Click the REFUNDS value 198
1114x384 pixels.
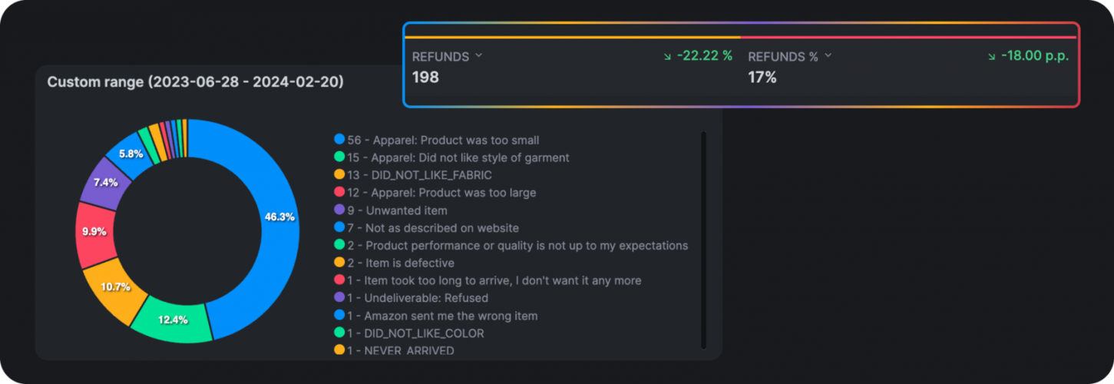425,78
